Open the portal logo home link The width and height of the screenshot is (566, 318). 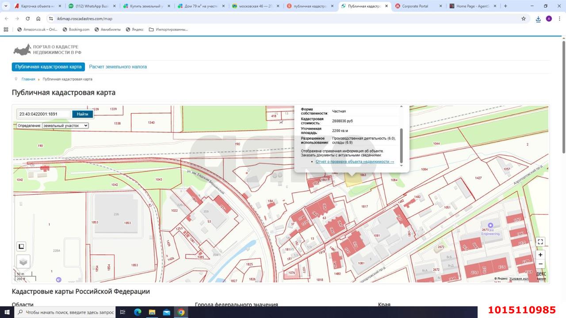coord(47,49)
